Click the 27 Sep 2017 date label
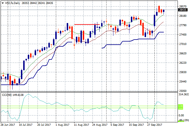 155,125
